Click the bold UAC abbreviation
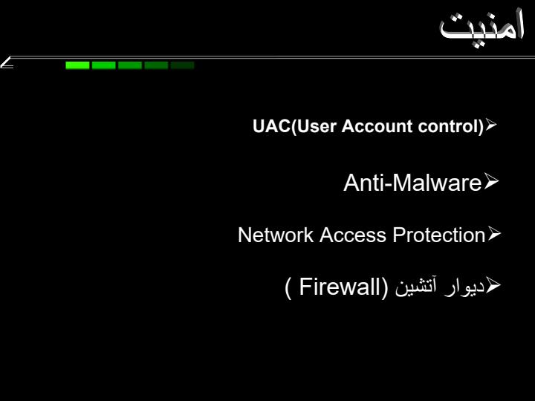 click(x=271, y=126)
